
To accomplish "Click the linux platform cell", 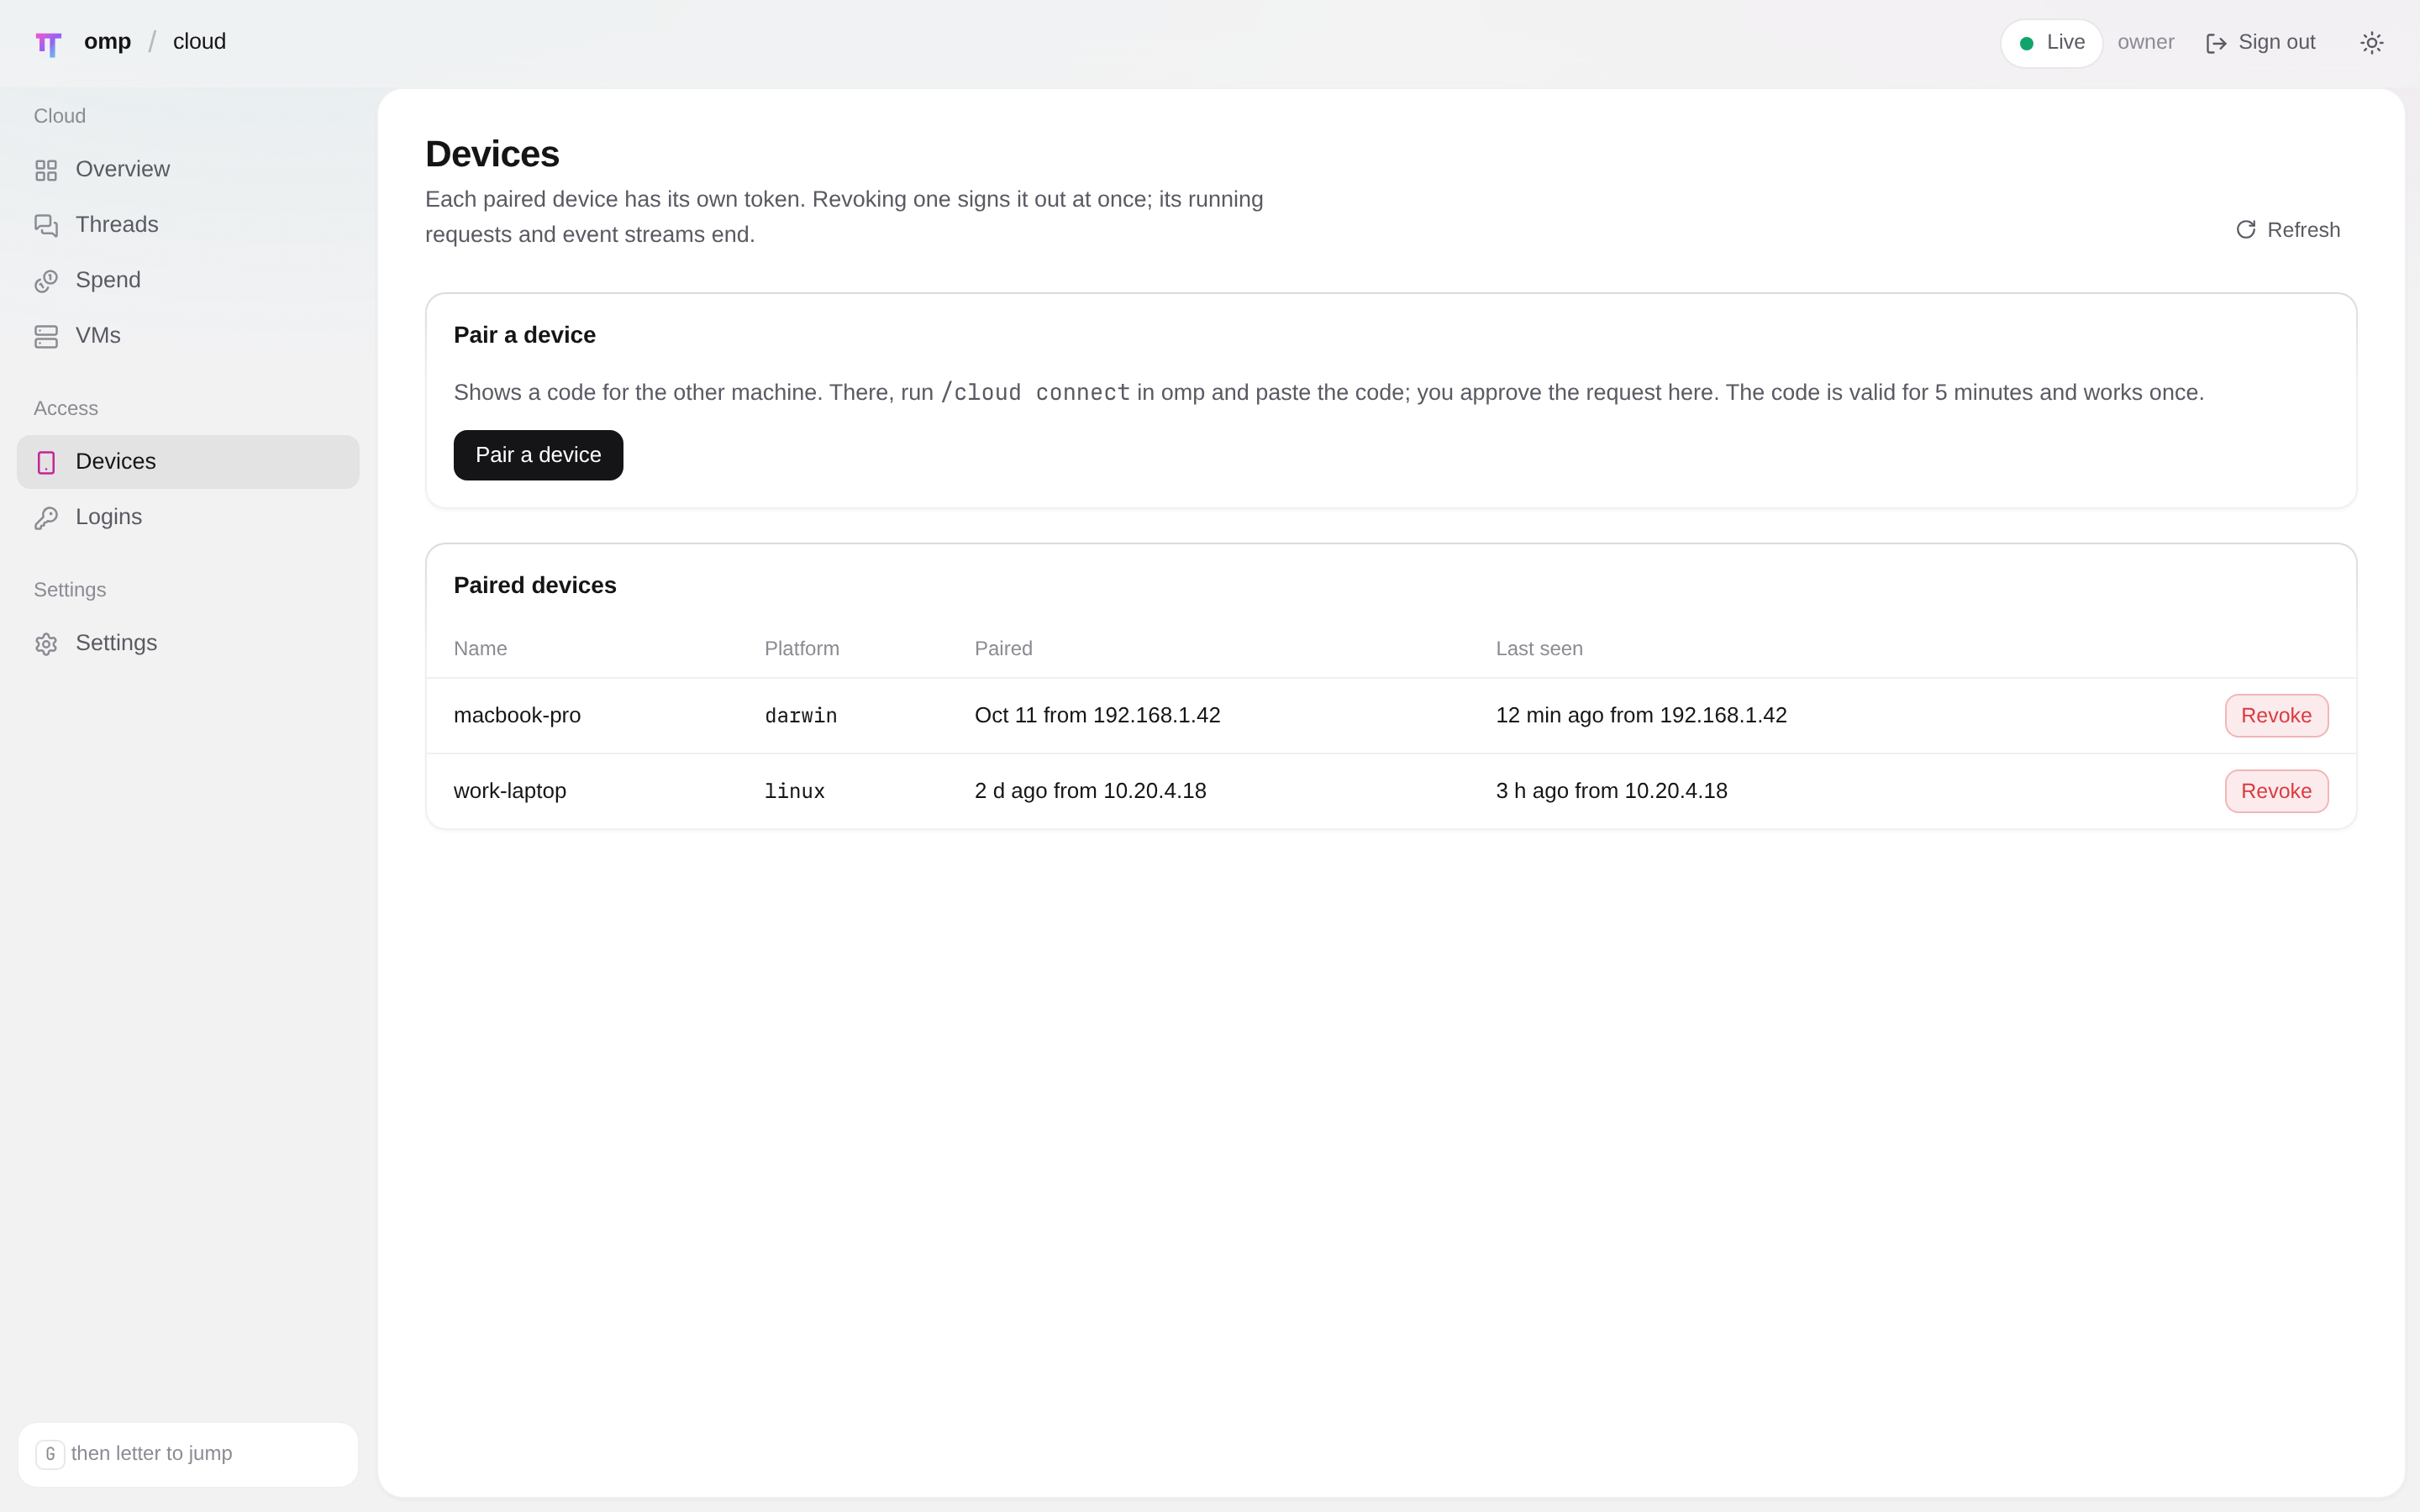I will click(795, 791).
